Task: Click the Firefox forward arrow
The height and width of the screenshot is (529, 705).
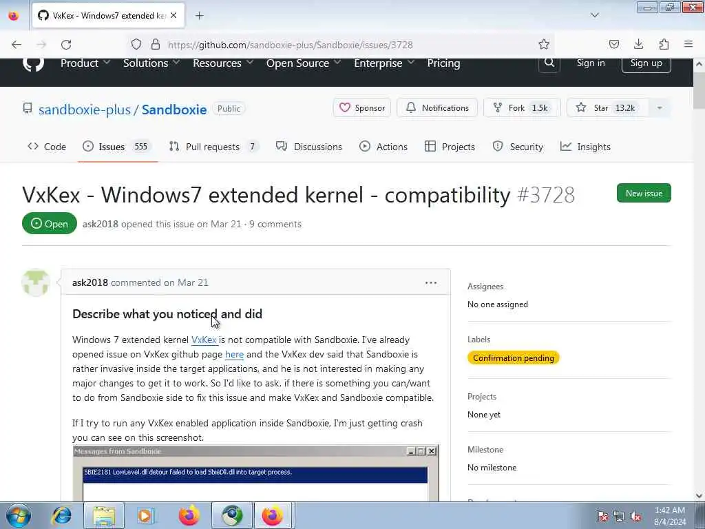Action: click(41, 45)
